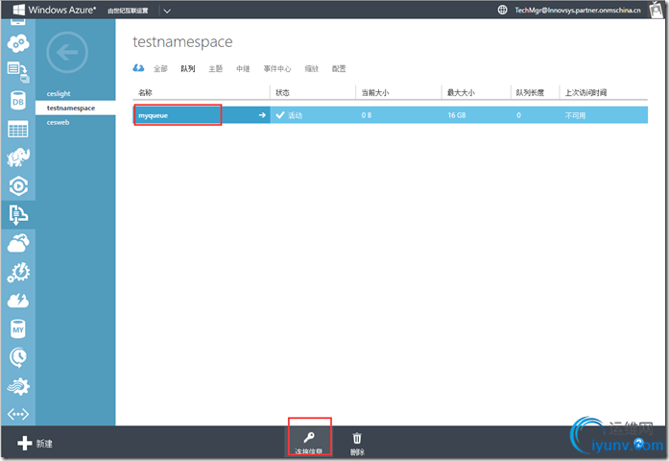Click the myqueue queue name
The height and width of the screenshot is (461, 669).
click(154, 115)
